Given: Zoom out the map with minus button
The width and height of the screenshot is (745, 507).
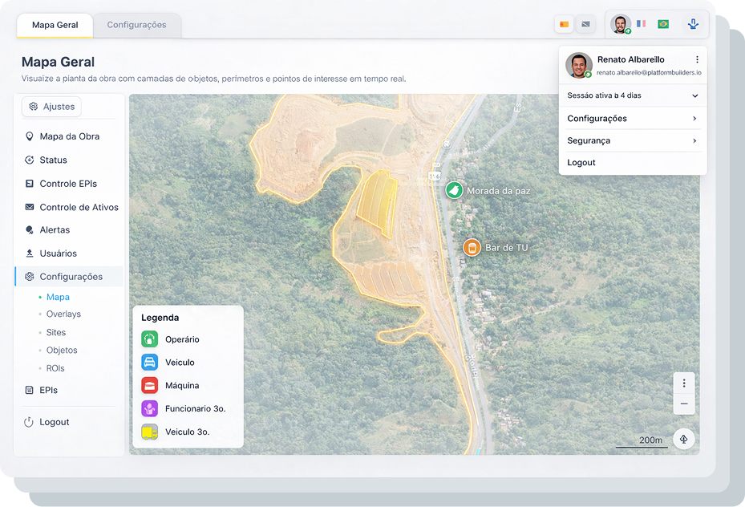Looking at the screenshot, I should [x=684, y=404].
